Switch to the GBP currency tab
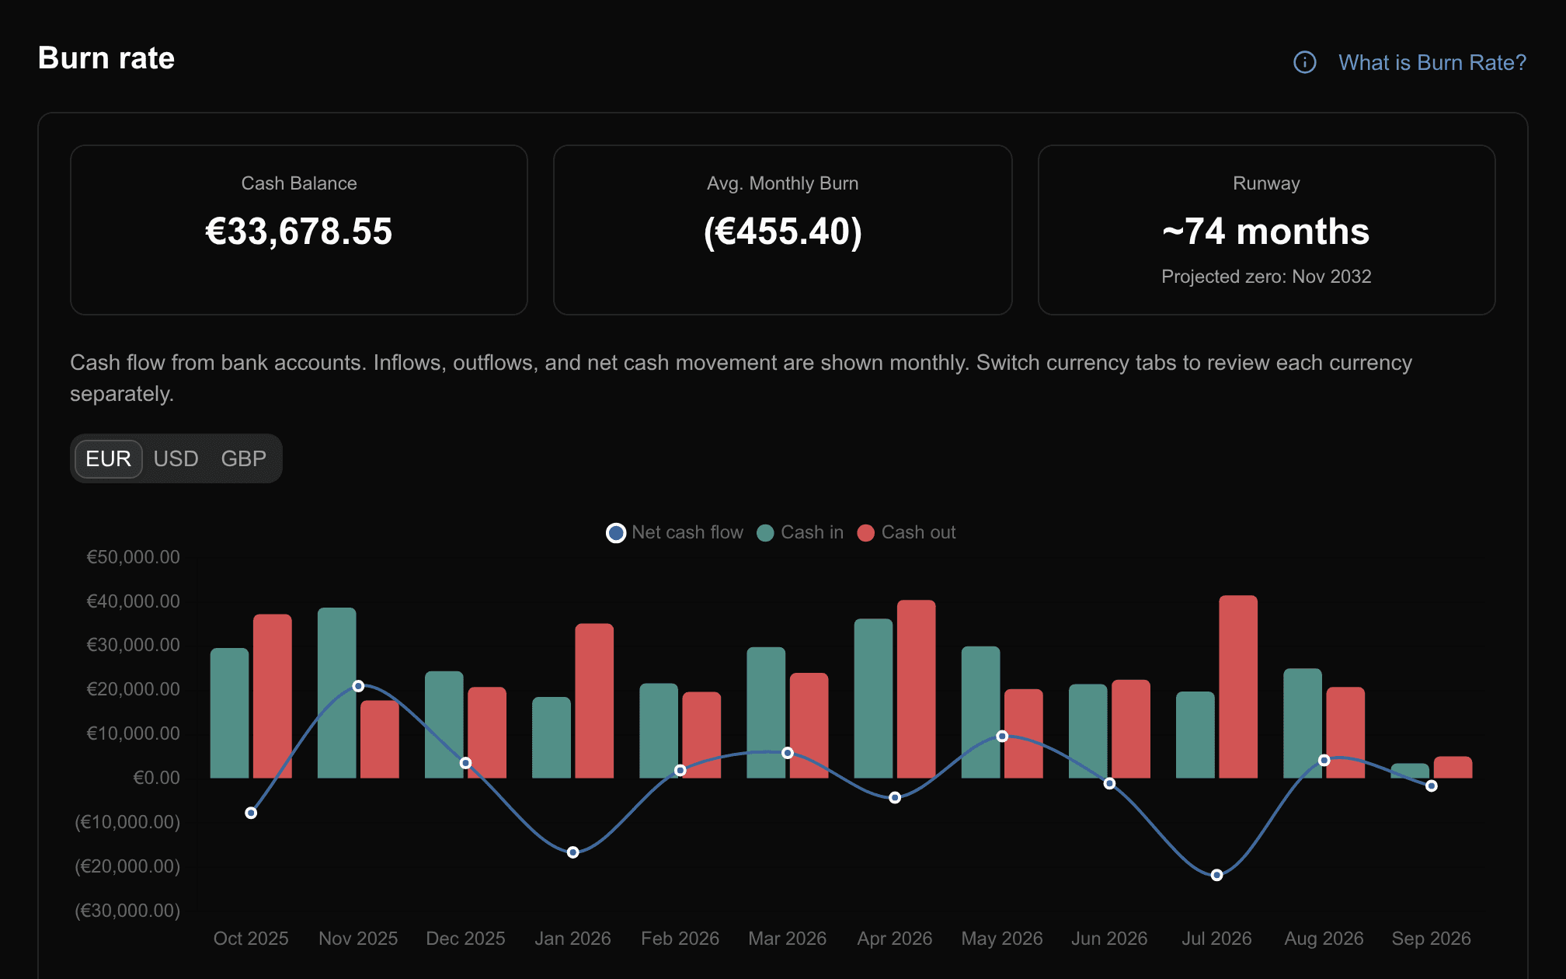 [243, 458]
